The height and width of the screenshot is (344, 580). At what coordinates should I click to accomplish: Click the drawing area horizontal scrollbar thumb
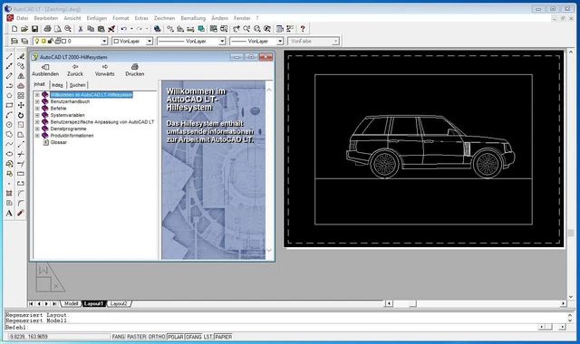pos(412,304)
